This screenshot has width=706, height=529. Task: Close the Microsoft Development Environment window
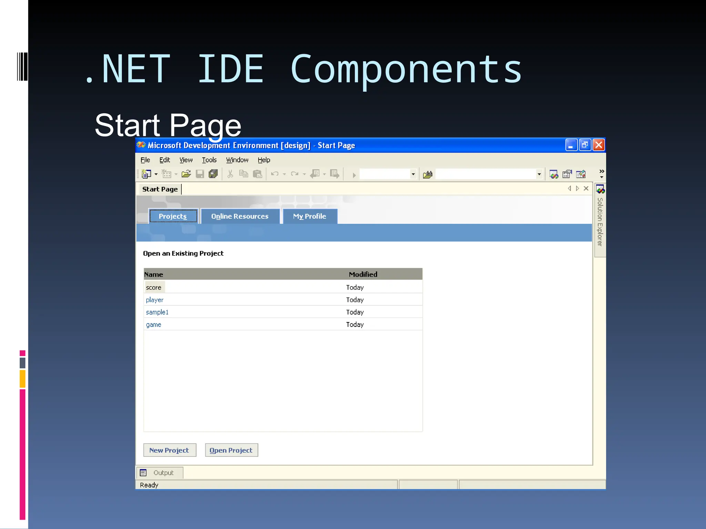coord(599,145)
